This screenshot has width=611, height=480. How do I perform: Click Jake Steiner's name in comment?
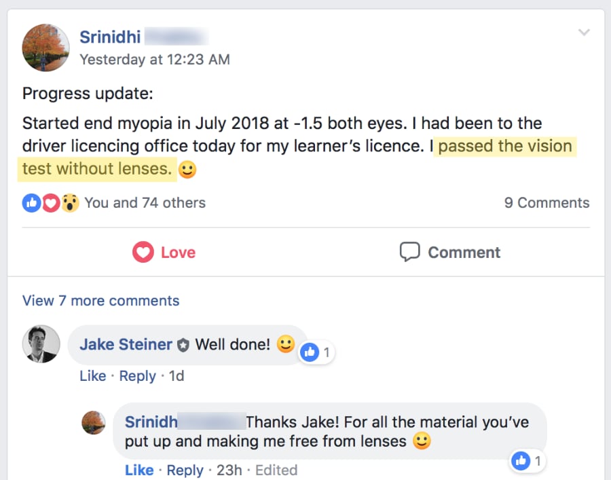(x=126, y=344)
